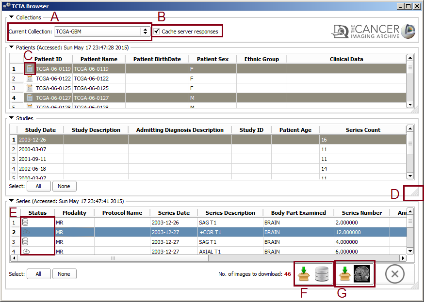Collapse the Collections section
This screenshot has height=303, width=425.
[x=11, y=17]
